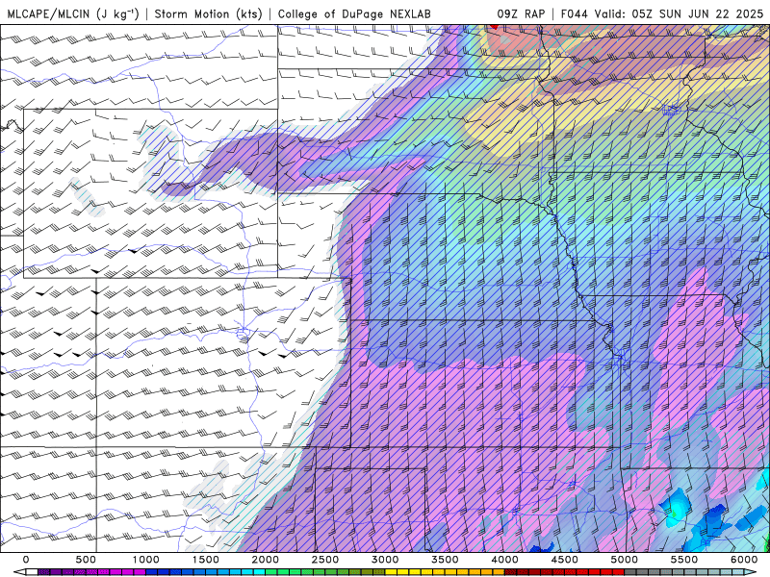
Task: Click the "2000" color bar label
Action: (x=266, y=560)
